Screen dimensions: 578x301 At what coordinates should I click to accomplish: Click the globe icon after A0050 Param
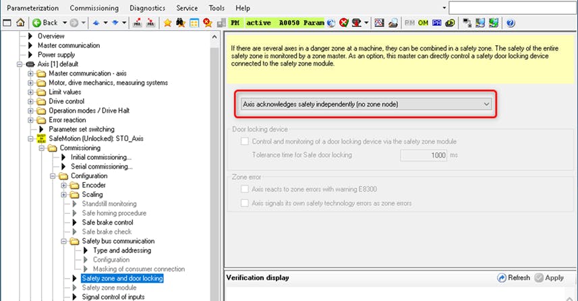pos(330,23)
